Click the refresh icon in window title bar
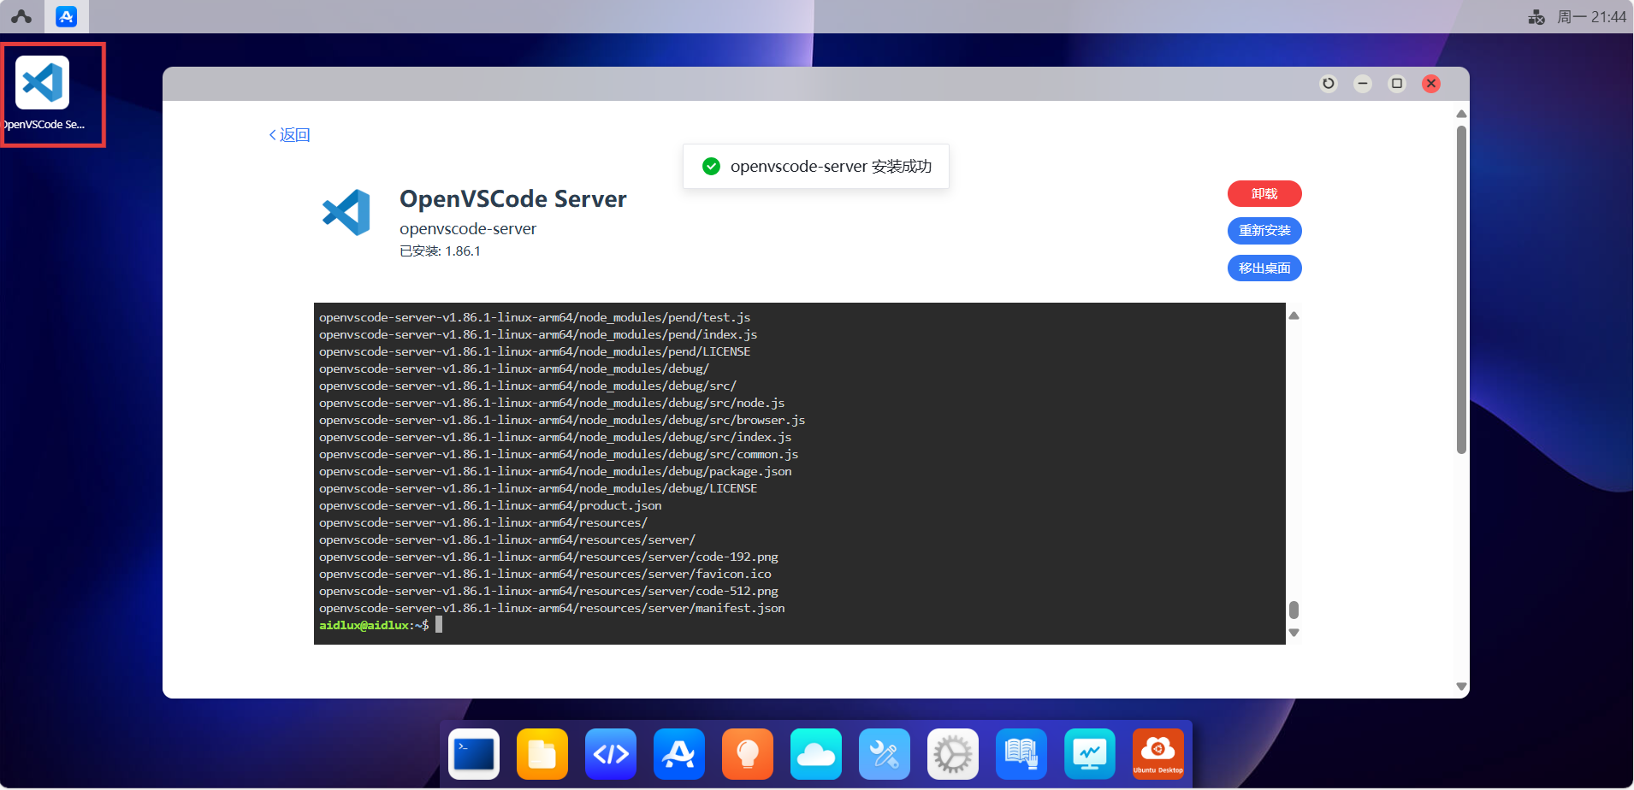The width and height of the screenshot is (1634, 790). (1329, 84)
